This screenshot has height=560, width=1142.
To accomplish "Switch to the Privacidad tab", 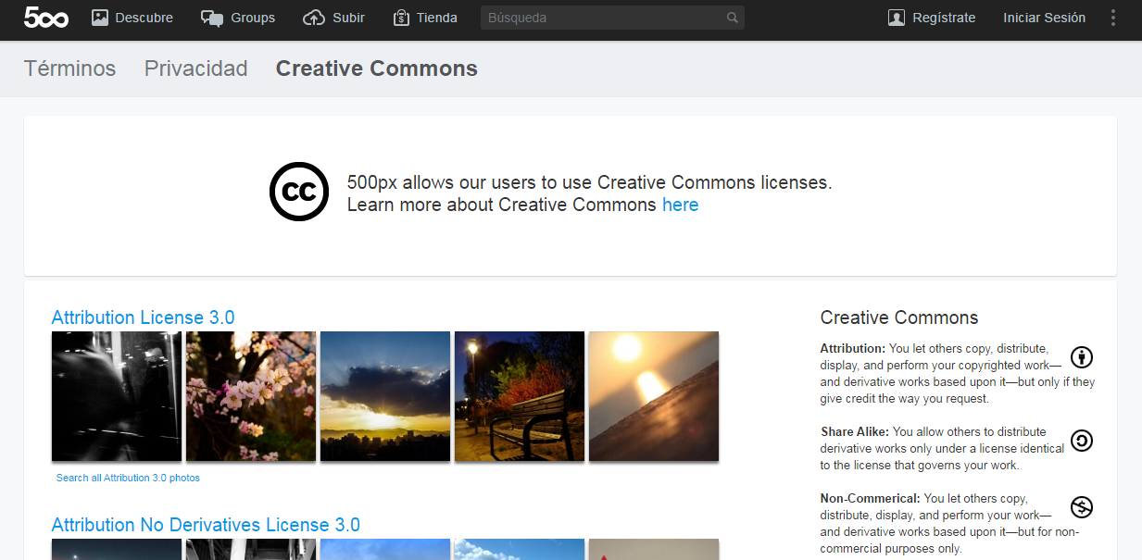I will (195, 68).
